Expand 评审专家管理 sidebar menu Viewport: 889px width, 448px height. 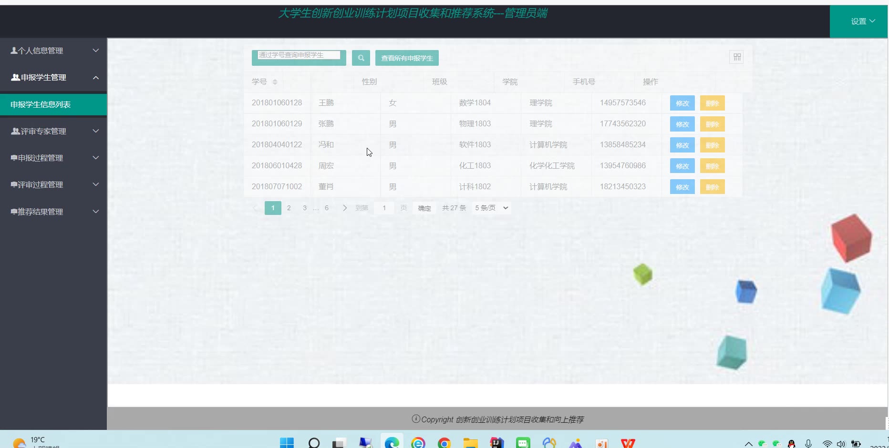(53, 131)
